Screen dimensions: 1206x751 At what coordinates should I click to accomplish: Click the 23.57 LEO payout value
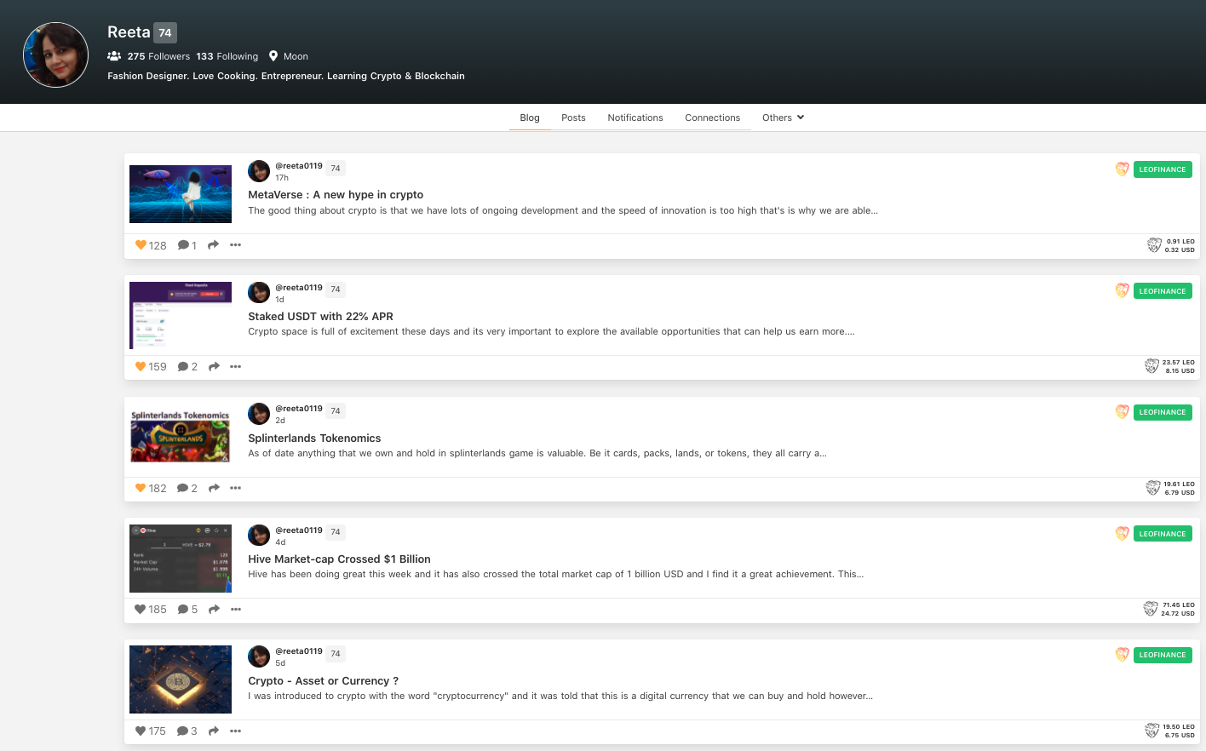[x=1179, y=363]
